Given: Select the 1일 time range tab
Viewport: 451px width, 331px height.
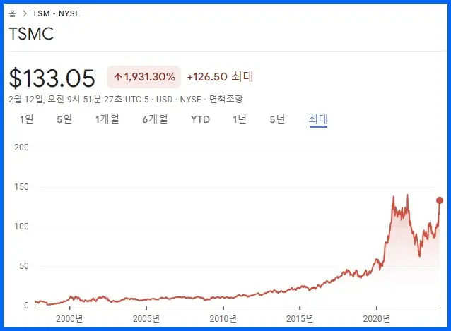Looking at the screenshot, I should pyautogui.click(x=26, y=119).
